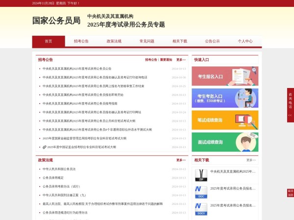Expand 更多 in 政策法规 section

click(x=181, y=160)
